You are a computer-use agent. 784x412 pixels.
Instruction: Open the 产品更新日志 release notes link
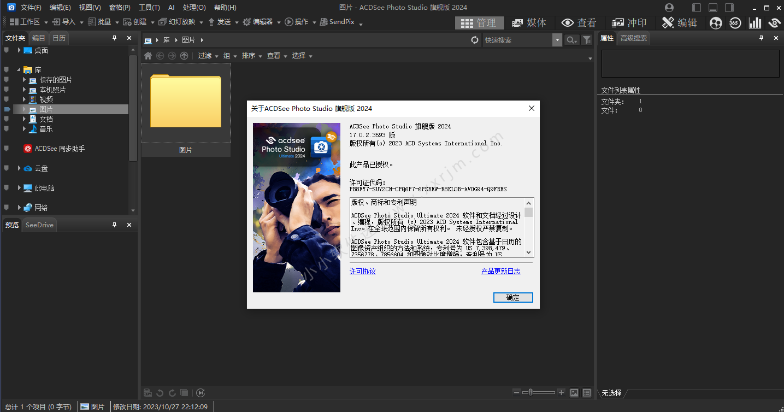click(x=501, y=271)
